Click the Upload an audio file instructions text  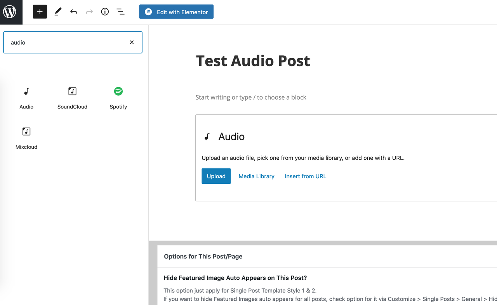[303, 158]
